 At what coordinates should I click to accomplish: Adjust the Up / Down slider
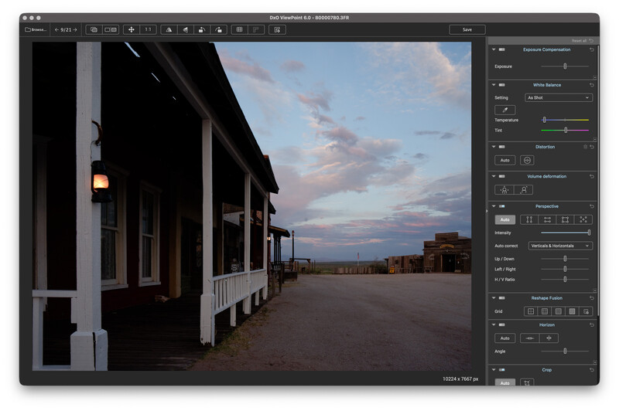(565, 259)
